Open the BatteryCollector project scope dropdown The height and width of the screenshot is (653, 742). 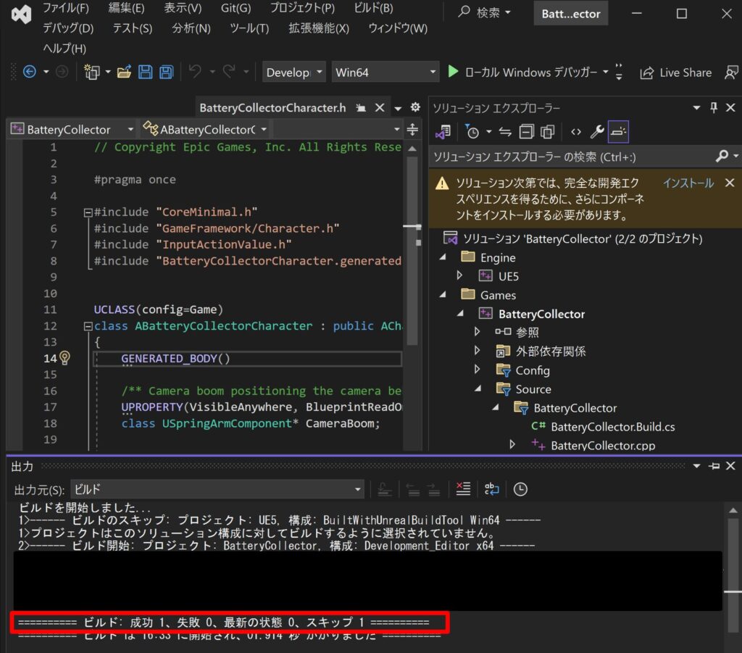[x=72, y=129]
